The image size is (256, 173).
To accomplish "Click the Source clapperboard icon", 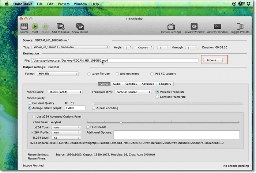I will [x=24, y=27].
